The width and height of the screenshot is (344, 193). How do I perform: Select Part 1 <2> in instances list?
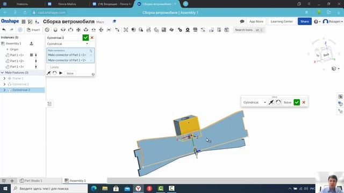click(x=17, y=61)
